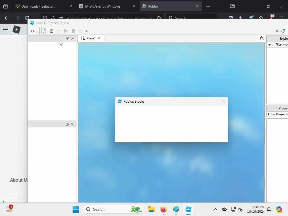Click the browser window icon right of new tab
Viewport: 288px width, 216px height.
(x=232, y=6)
